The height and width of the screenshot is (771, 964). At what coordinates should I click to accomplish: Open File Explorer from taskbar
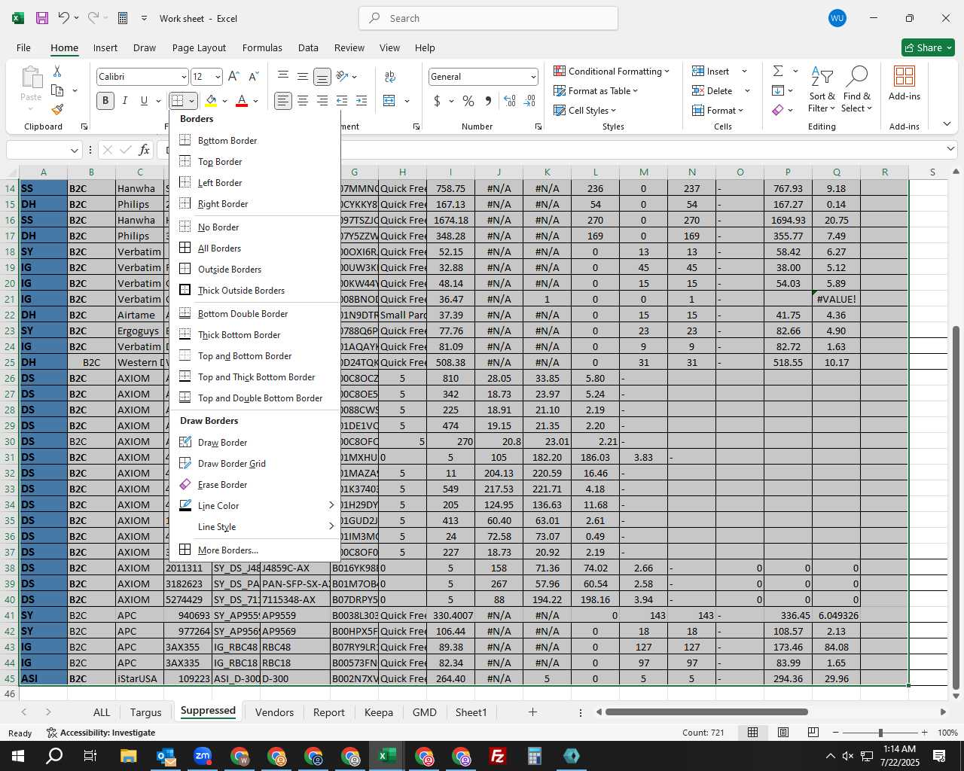[x=128, y=756]
